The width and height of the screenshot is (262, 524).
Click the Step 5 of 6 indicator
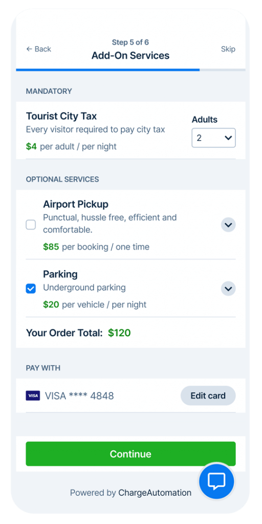click(130, 42)
